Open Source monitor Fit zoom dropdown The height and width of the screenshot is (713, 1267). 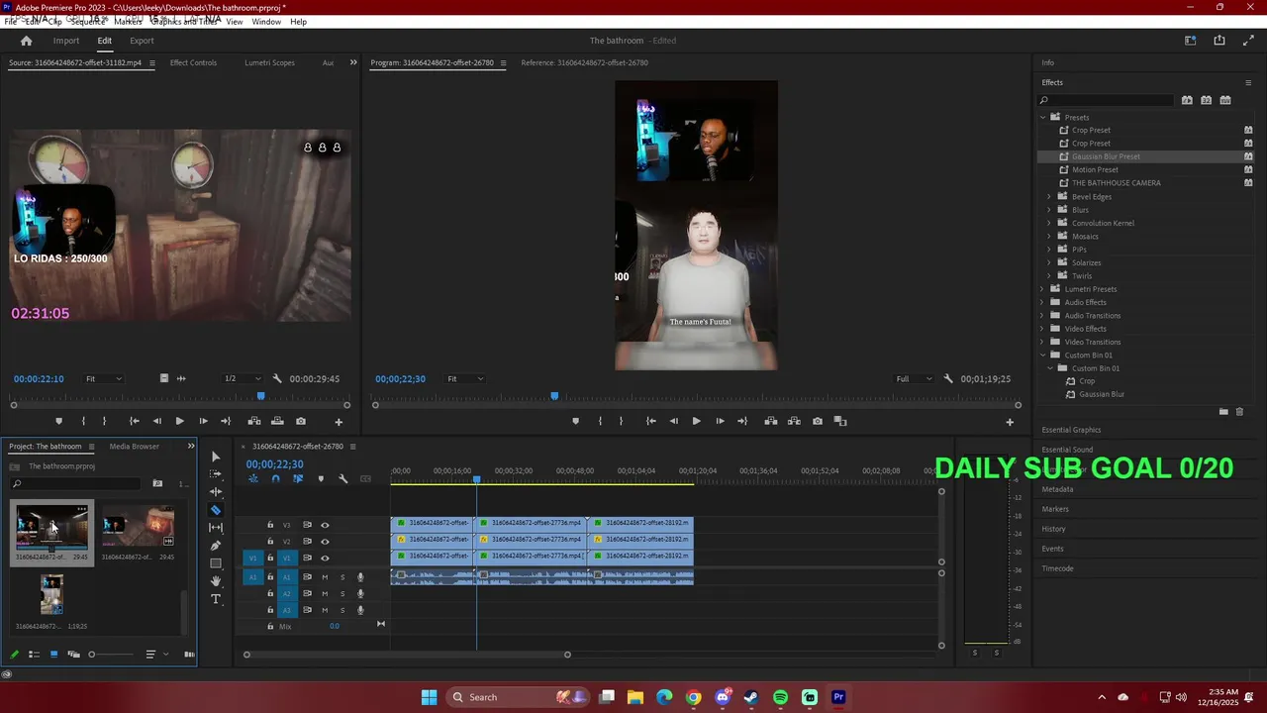103,378
